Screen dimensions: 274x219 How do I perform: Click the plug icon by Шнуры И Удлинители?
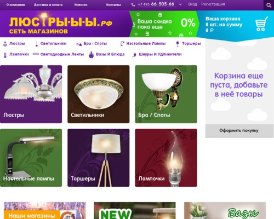point(134,55)
